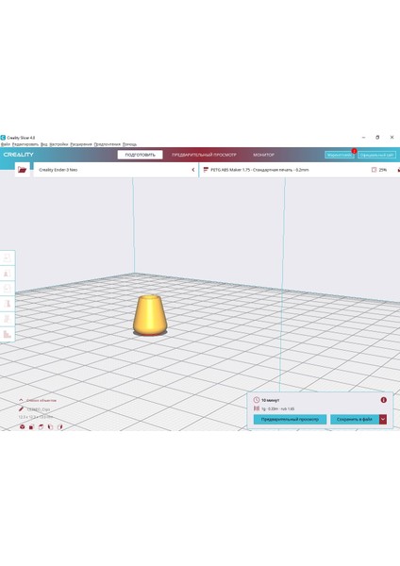Select the Mirror tool in left toolbar

8,304
